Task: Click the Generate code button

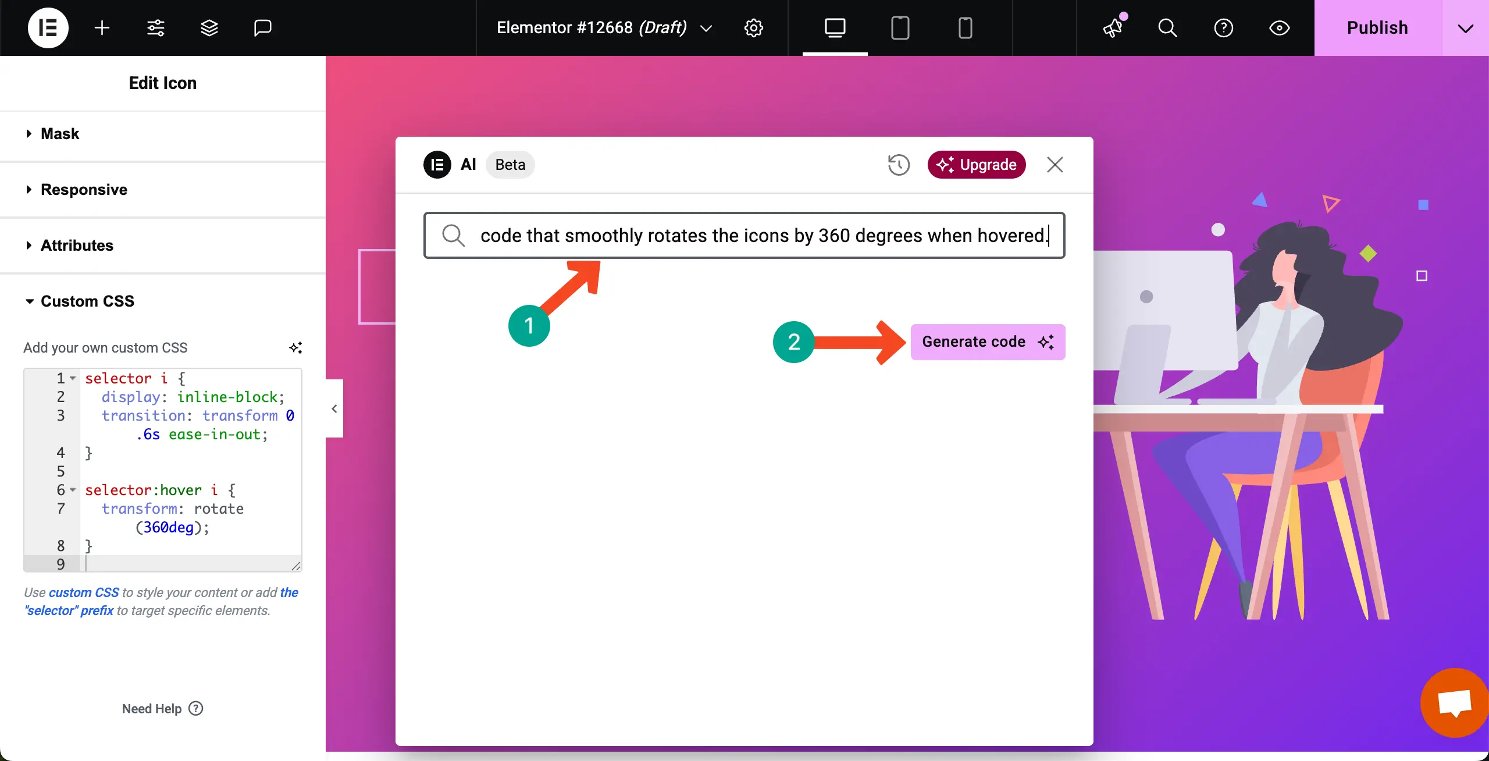Action: click(987, 342)
